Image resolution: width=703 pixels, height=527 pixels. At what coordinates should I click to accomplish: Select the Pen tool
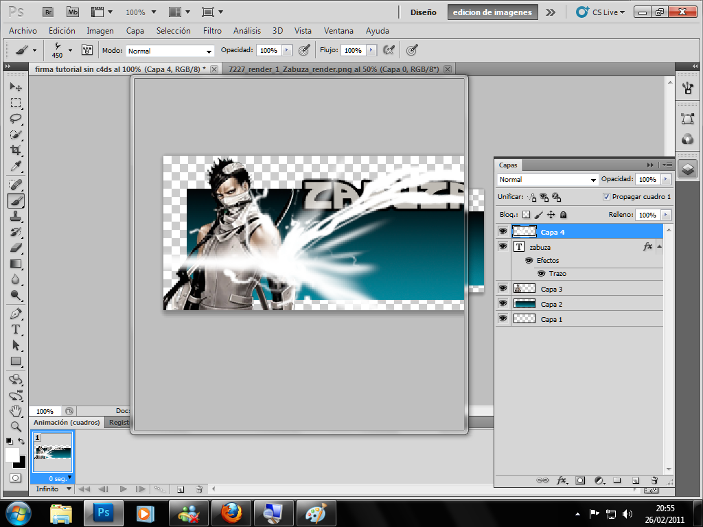tap(16, 314)
